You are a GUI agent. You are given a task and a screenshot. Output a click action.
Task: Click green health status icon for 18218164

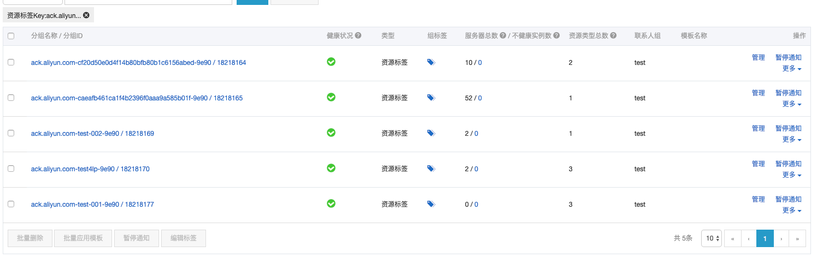331,62
